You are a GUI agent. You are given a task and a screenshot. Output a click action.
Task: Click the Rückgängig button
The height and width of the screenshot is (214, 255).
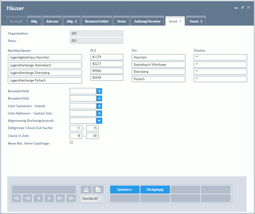click(x=155, y=190)
